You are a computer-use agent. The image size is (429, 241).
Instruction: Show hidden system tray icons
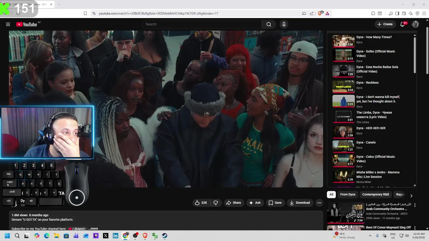(370, 236)
